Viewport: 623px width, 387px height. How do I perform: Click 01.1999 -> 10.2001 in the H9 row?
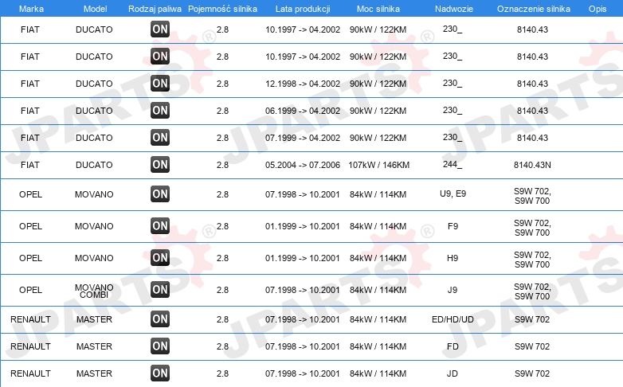tap(303, 258)
